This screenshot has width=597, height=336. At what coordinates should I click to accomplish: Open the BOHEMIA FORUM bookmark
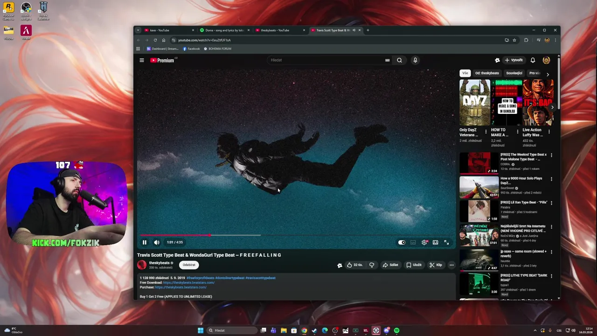point(217,49)
